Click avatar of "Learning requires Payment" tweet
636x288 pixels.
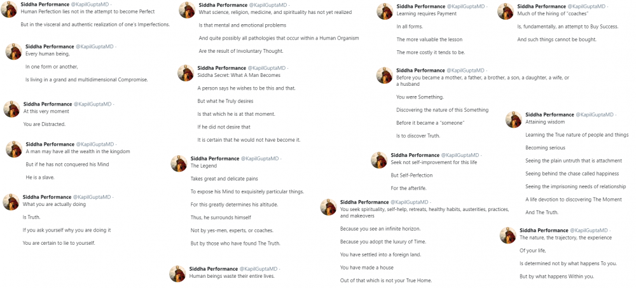pyautogui.click(x=385, y=11)
